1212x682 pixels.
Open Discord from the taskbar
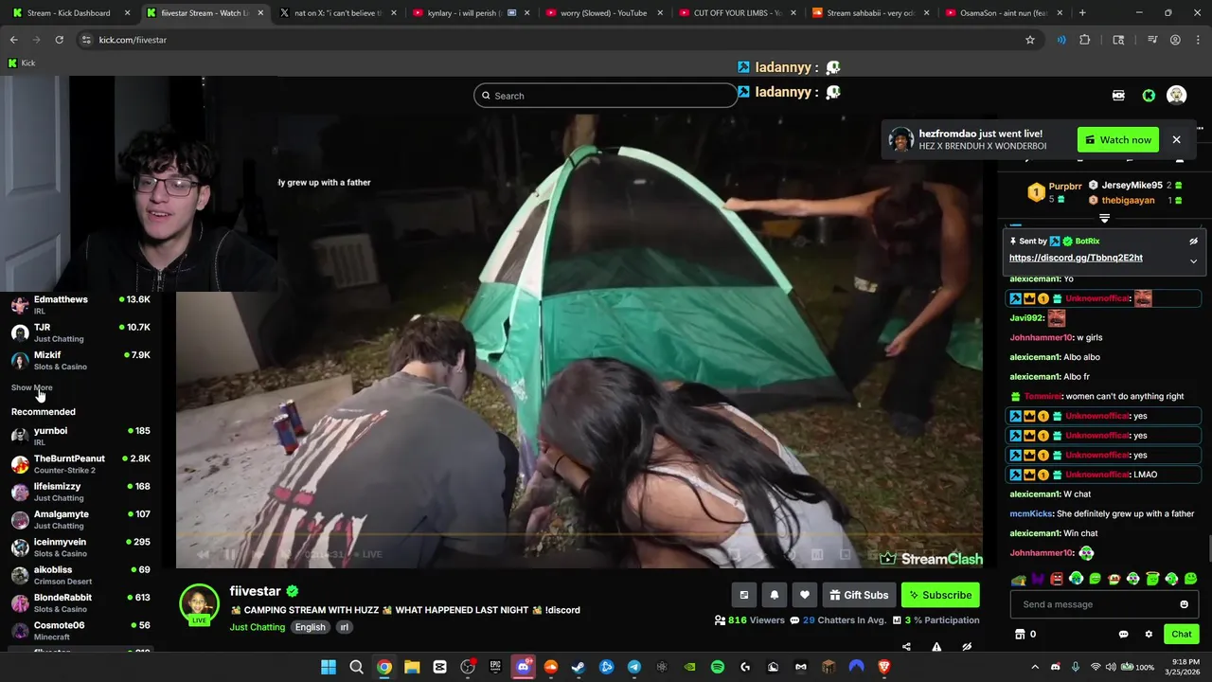[523, 667]
